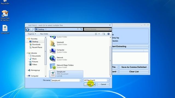Expand Desktop breadcrumb arrow

pyautogui.click(x=46, y=29)
